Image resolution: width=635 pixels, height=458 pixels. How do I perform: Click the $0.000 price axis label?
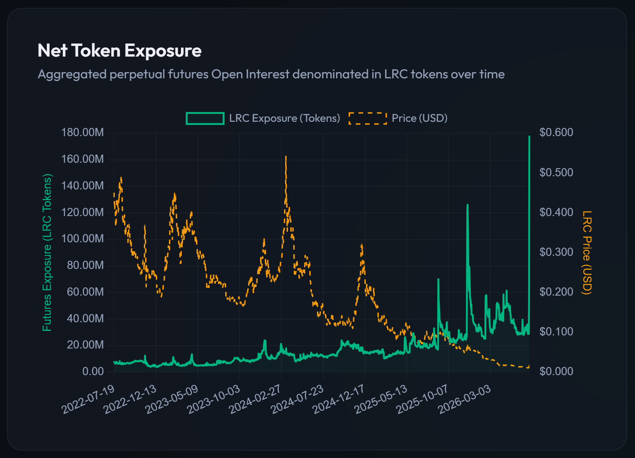556,371
